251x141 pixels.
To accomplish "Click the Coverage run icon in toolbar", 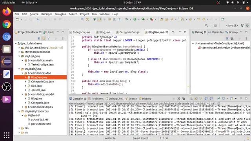I will click(x=143, y=19).
